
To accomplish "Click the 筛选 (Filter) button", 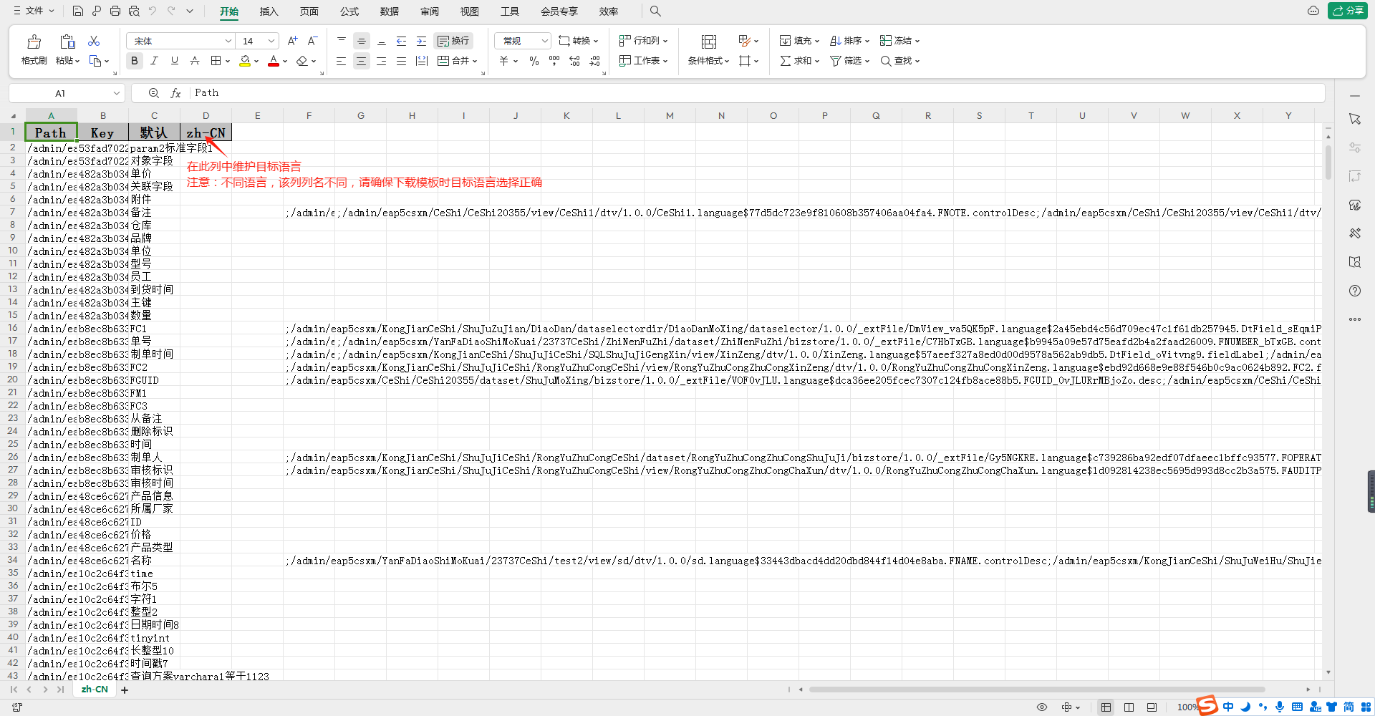I will pos(849,61).
